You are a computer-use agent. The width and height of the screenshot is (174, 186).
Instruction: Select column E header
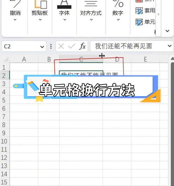(145, 59)
